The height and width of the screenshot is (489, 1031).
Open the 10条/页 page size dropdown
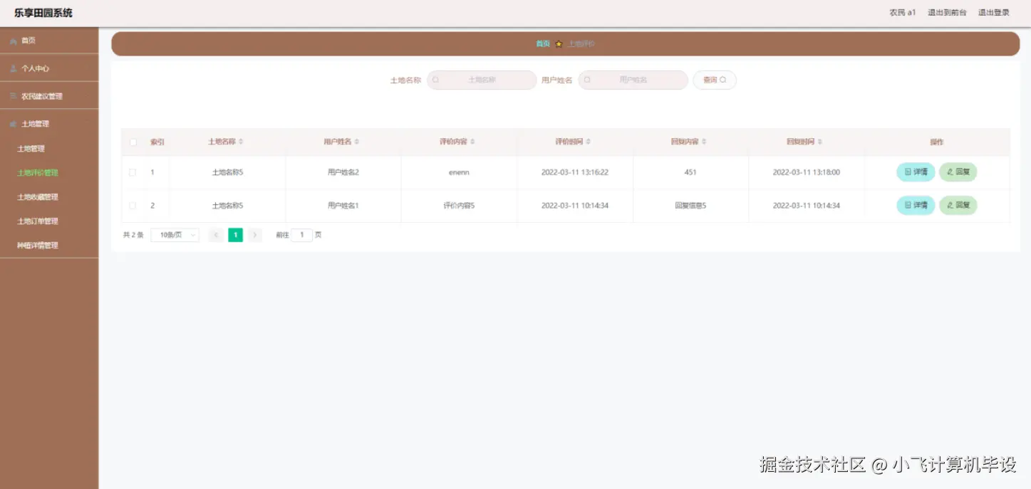pyautogui.click(x=175, y=235)
